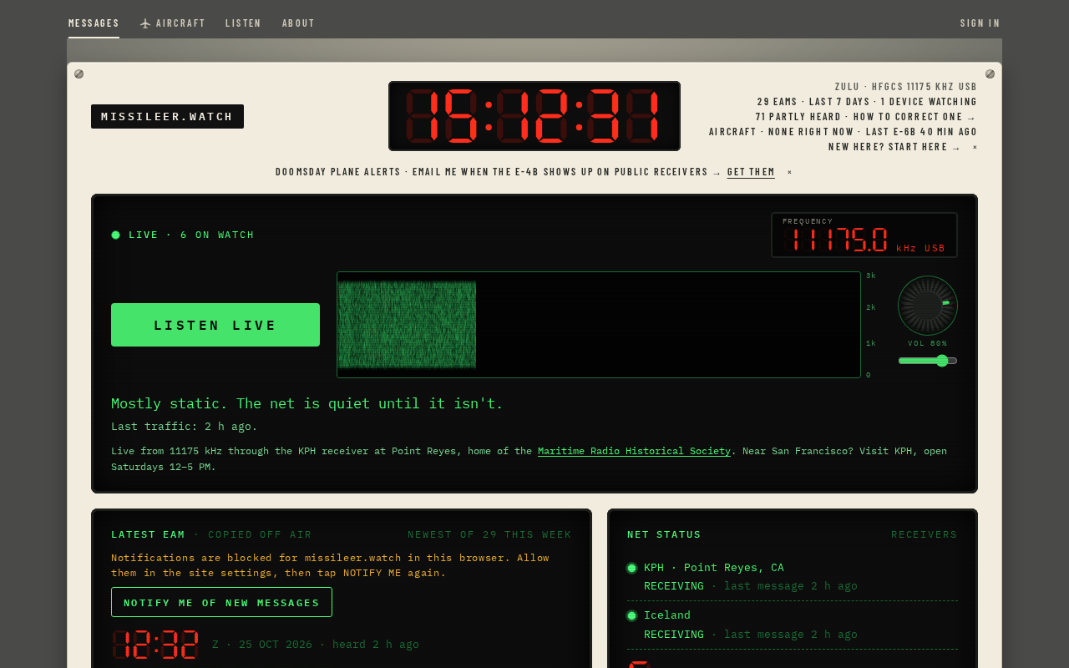1069x668 pixels.
Task: Click the Iceland receiver status dot
Action: pos(632,615)
